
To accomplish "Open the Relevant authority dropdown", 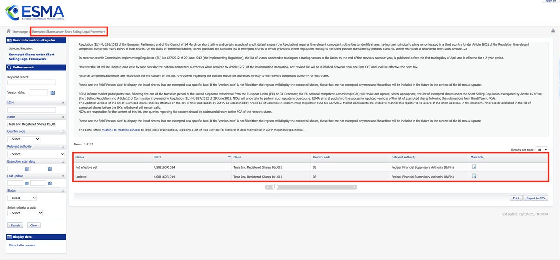I will [36, 154].
